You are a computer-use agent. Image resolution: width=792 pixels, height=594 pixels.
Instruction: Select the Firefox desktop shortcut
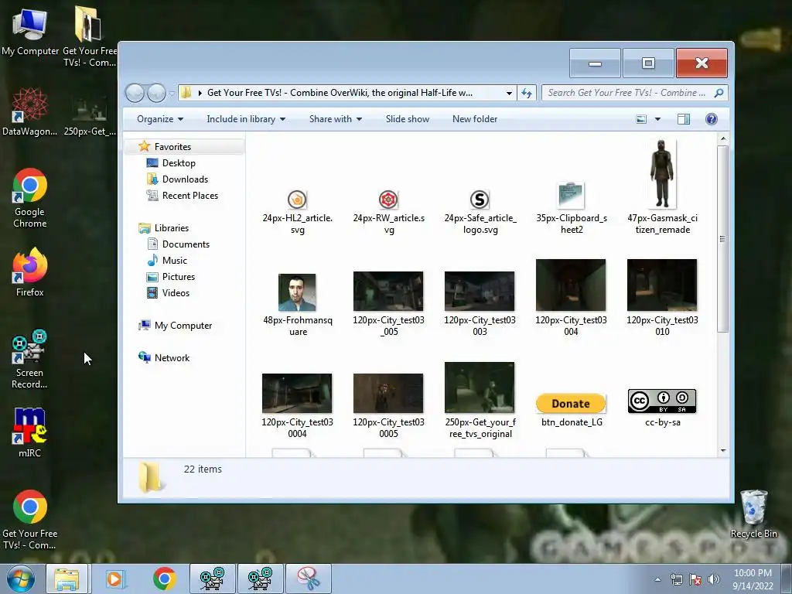pyautogui.click(x=30, y=271)
